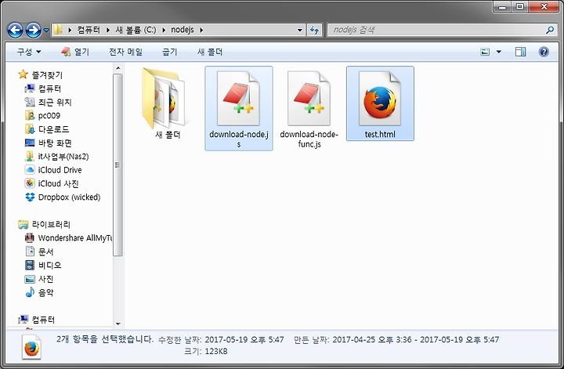Open 최근 위치 in favorites
Image resolution: width=564 pixels, height=369 pixels.
pyautogui.click(x=55, y=102)
